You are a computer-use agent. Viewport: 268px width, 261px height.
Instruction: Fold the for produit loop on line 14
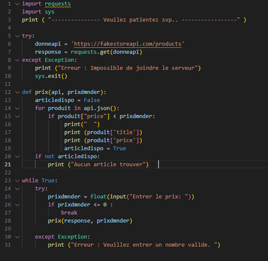pyautogui.click(x=17, y=108)
